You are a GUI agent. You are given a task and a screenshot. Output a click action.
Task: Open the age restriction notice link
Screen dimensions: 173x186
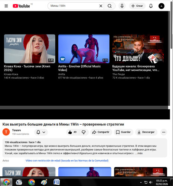coord(67,161)
